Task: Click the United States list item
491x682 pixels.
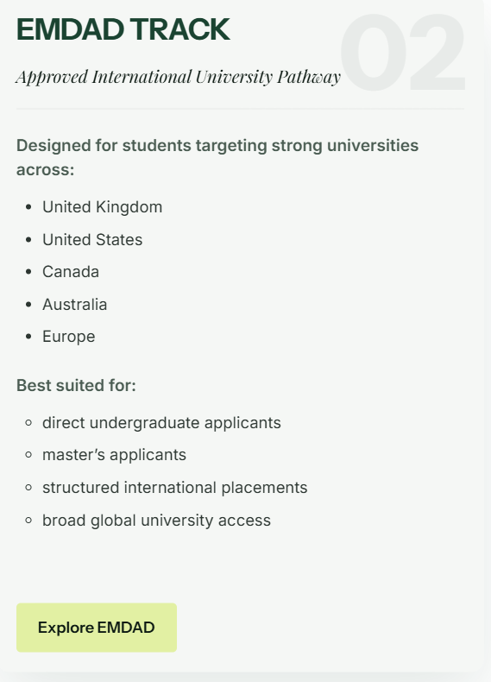Action: click(92, 240)
